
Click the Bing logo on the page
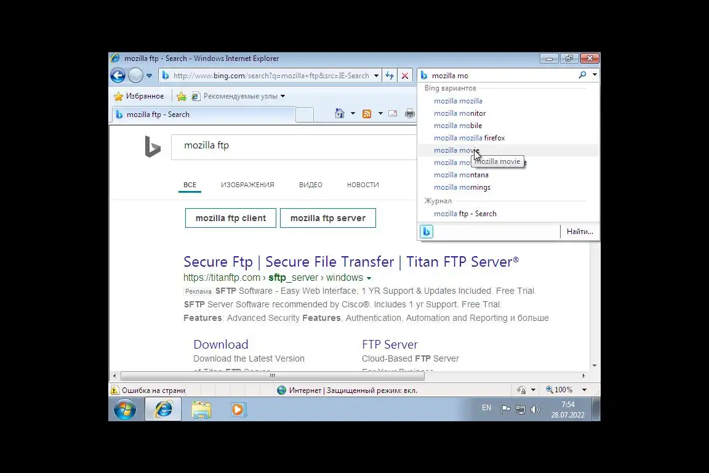point(153,146)
